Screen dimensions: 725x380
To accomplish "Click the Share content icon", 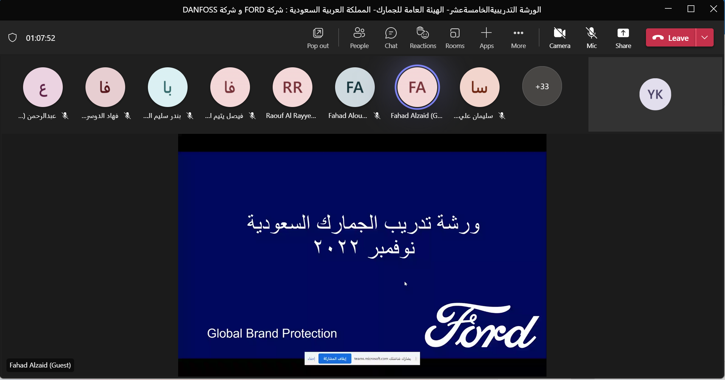I will coord(623,38).
